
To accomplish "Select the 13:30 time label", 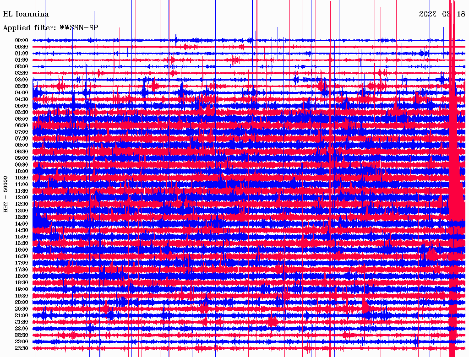I will click(x=22, y=217).
